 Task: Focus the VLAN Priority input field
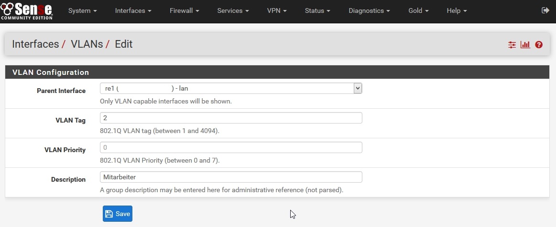pyautogui.click(x=231, y=147)
